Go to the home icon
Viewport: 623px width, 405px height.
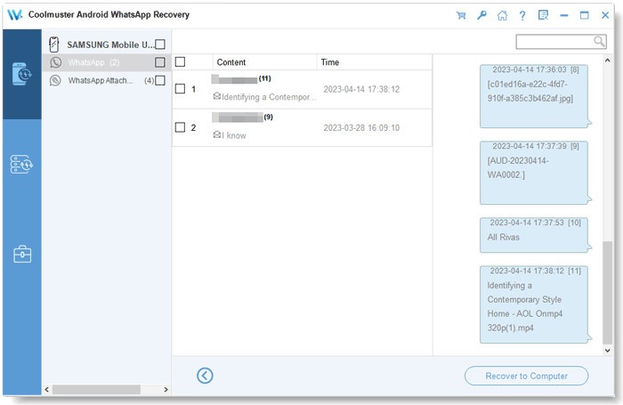[502, 15]
